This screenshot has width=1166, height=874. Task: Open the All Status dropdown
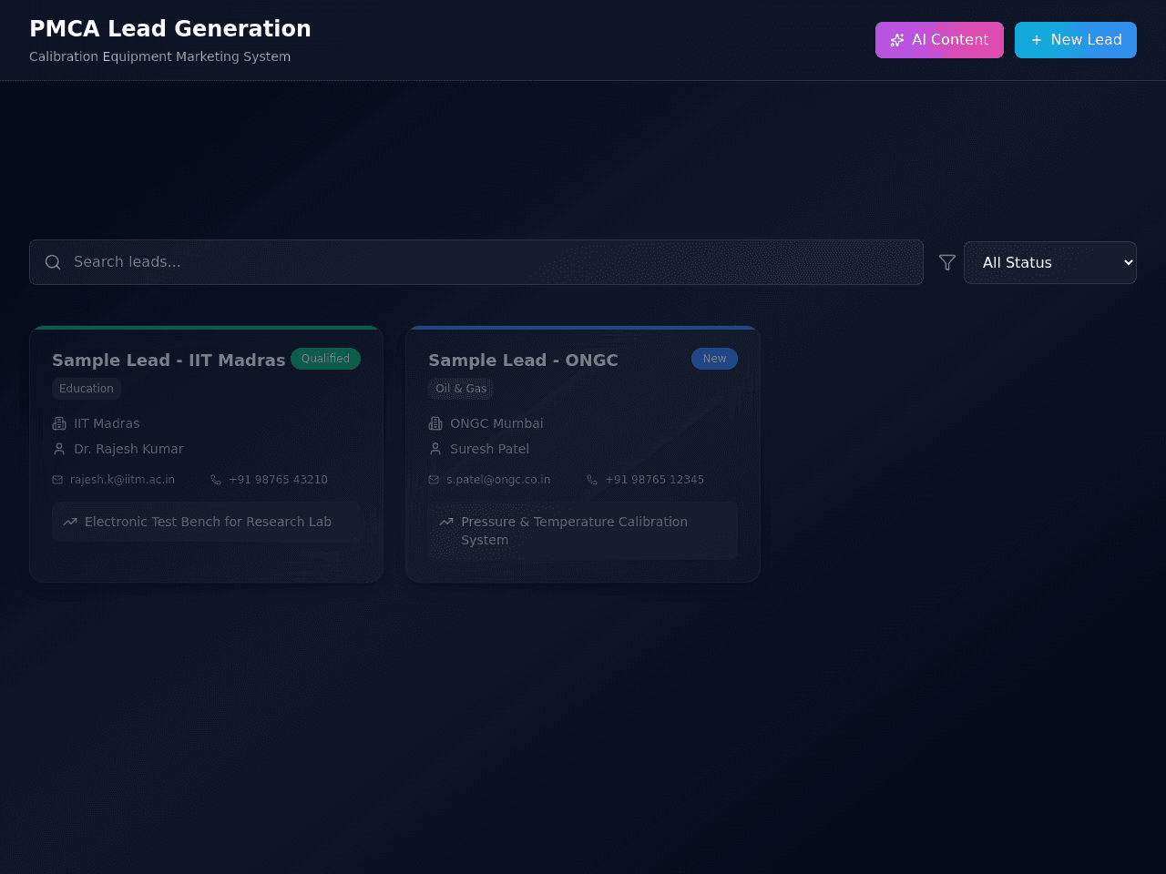click(1050, 262)
